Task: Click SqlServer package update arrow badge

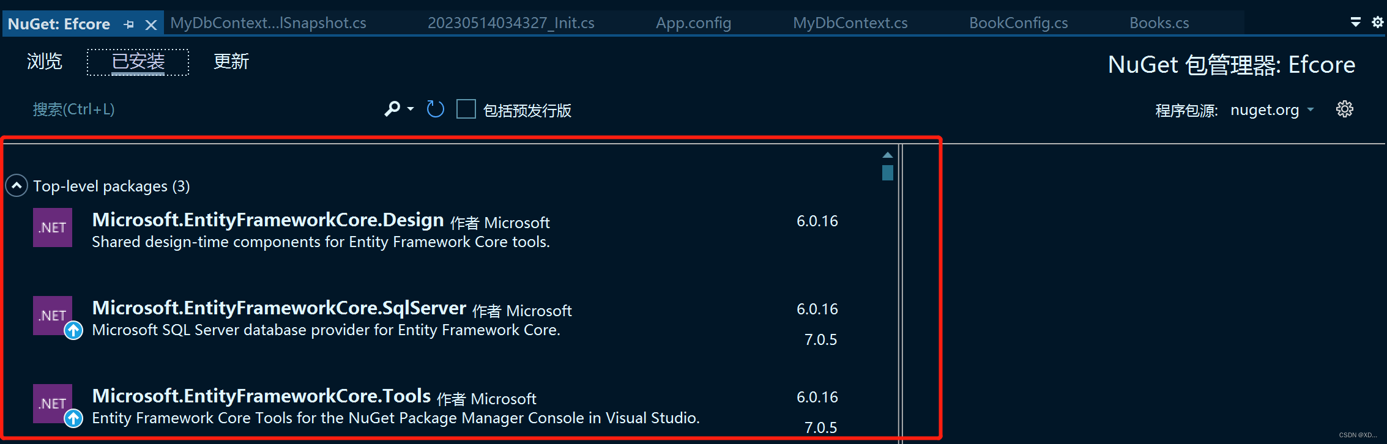Action: tap(73, 330)
